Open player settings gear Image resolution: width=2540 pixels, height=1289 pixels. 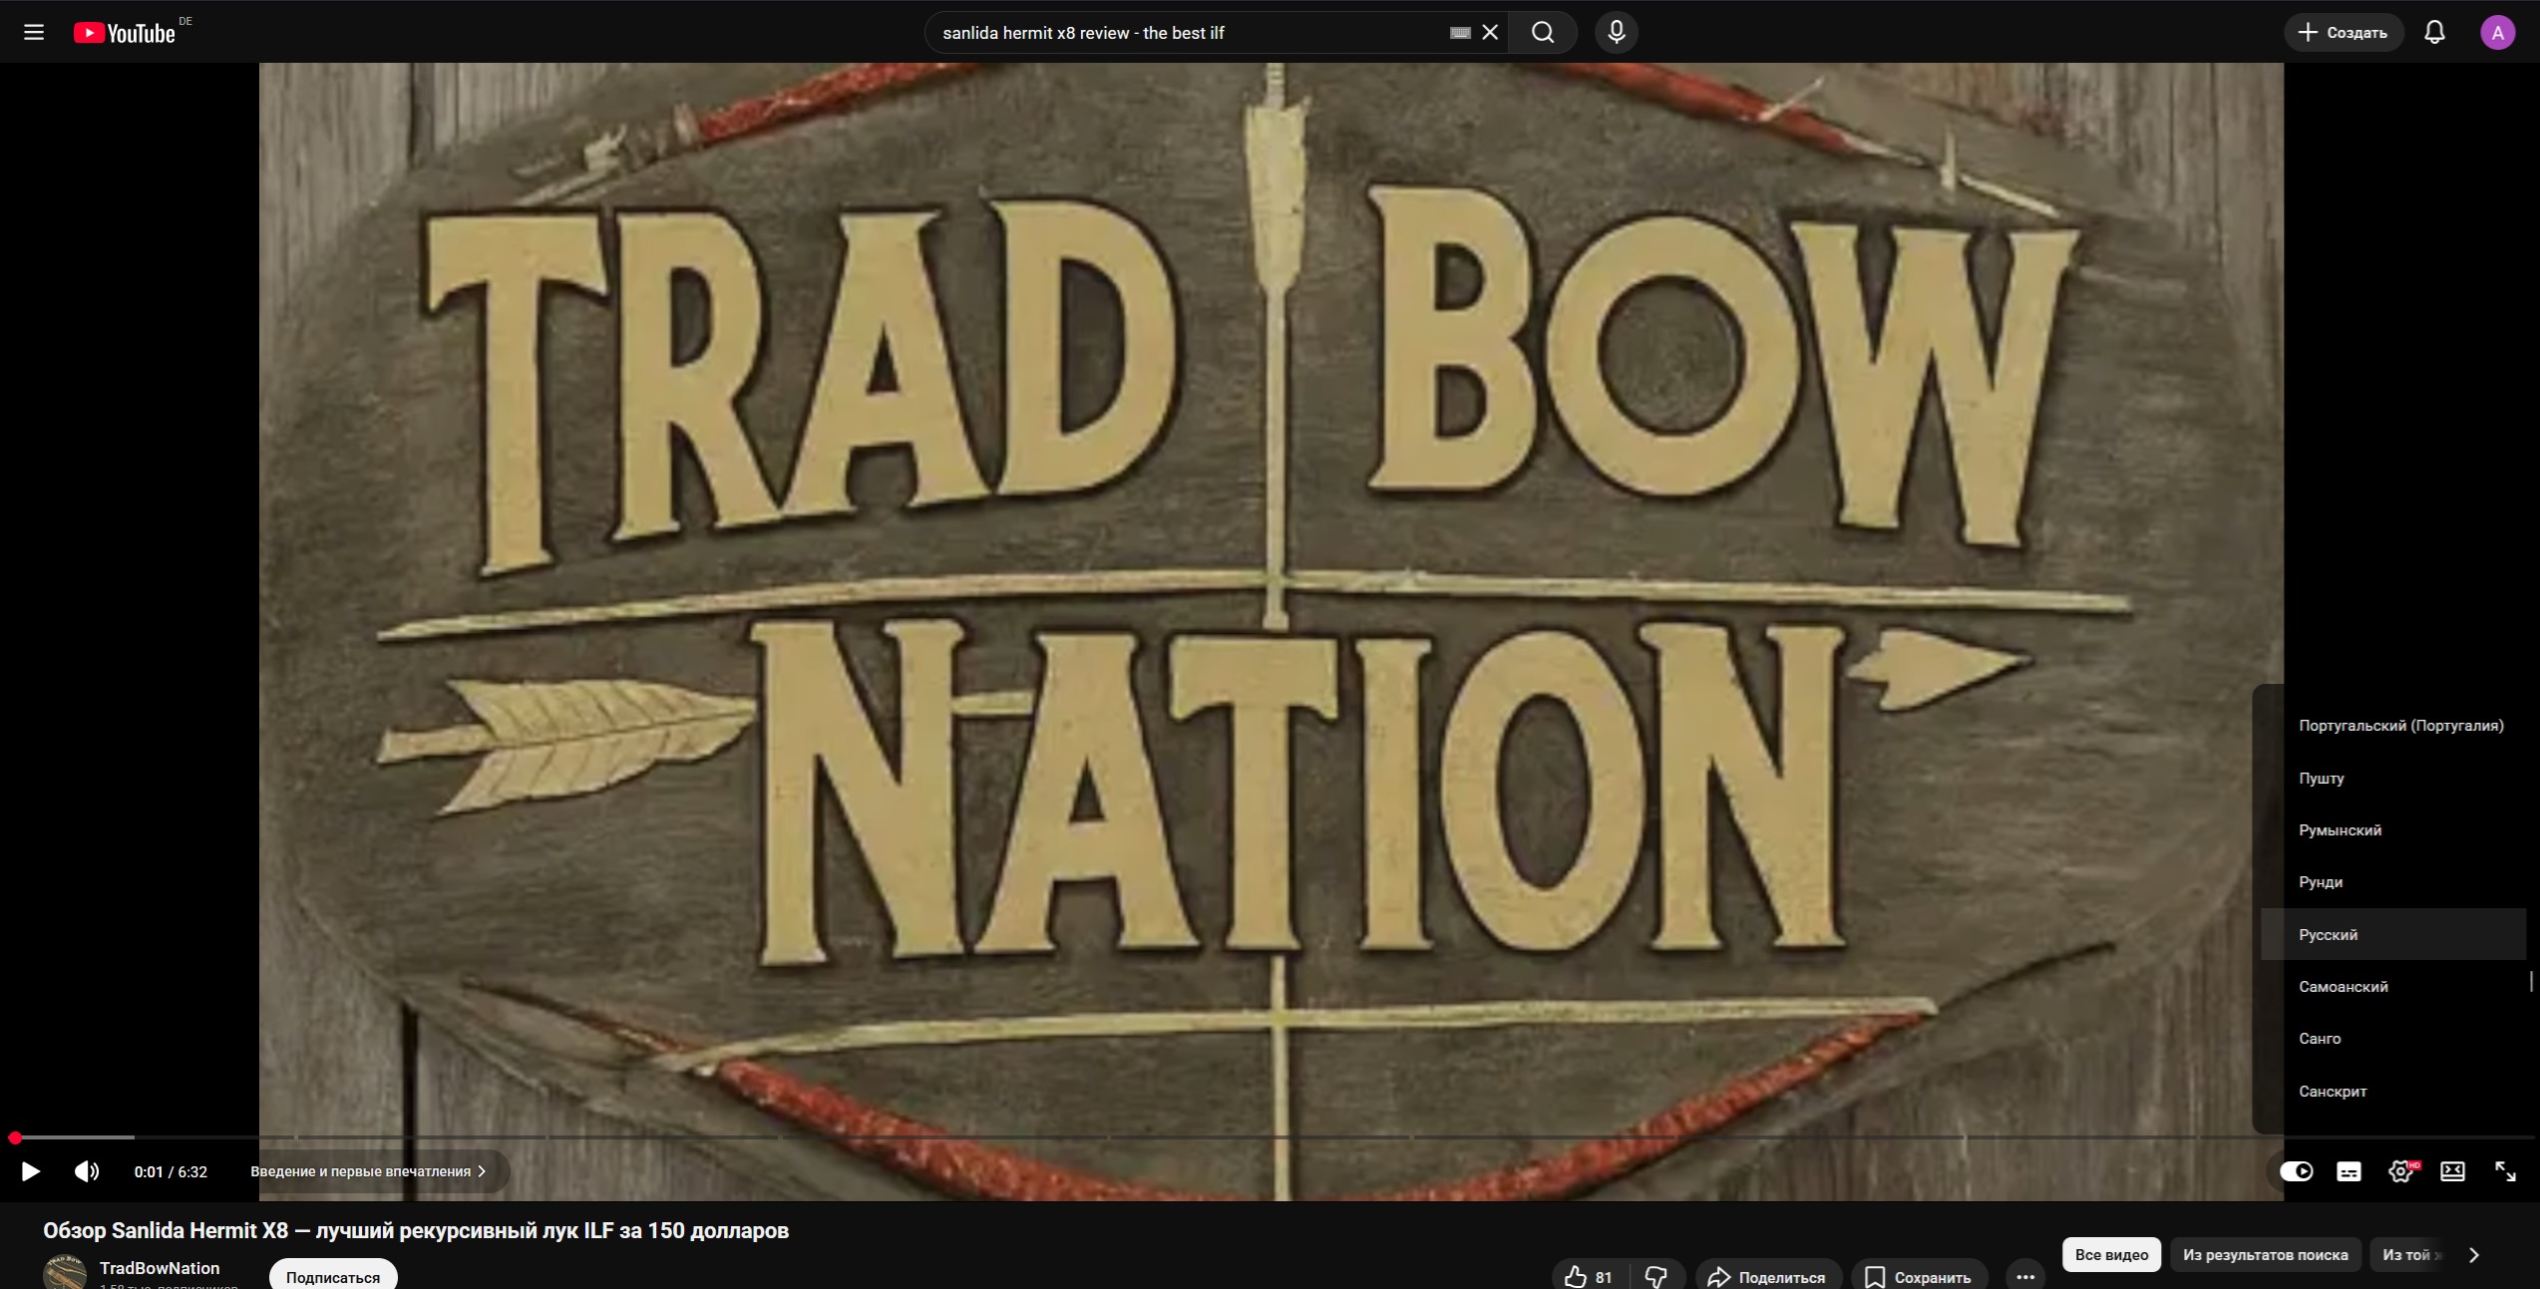pos(2400,1171)
